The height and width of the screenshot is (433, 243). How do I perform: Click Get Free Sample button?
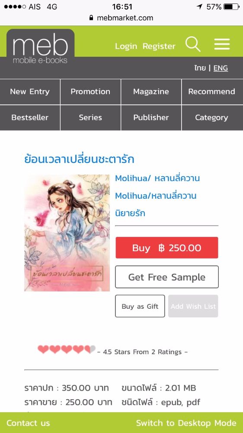tap(167, 277)
